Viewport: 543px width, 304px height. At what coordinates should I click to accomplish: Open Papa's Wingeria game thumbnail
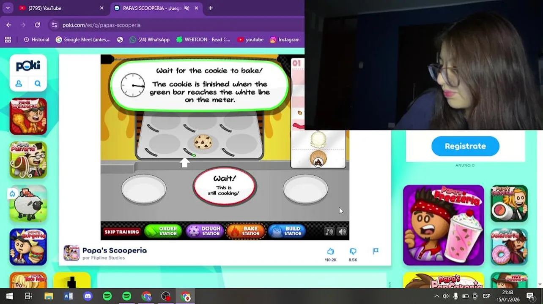click(28, 117)
